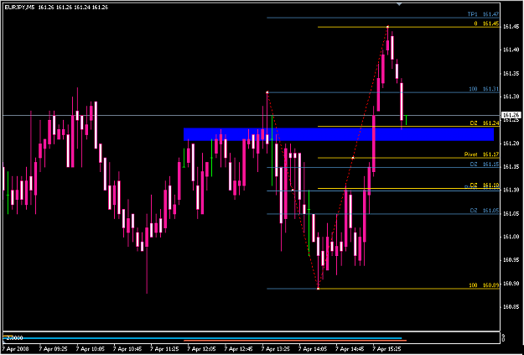Click the '7 Apr 14:45' time label
Viewport: 524px width, 355px height.
[x=350, y=348]
